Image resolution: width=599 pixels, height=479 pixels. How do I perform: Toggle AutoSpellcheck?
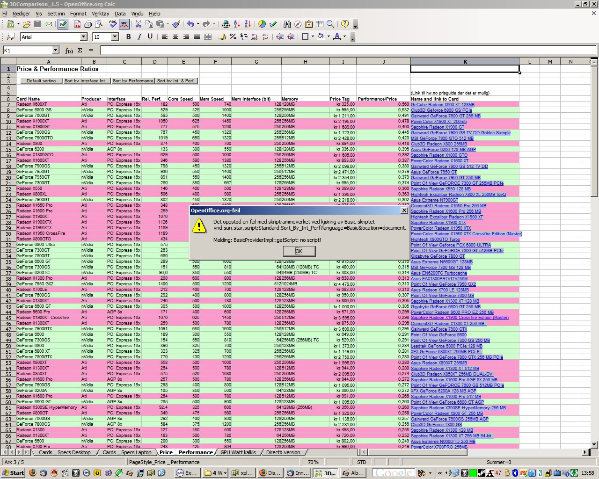pyautogui.click(x=124, y=24)
